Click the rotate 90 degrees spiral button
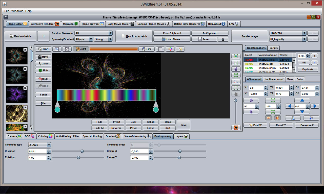Screen dimensions: 324x194 tap(251, 100)
